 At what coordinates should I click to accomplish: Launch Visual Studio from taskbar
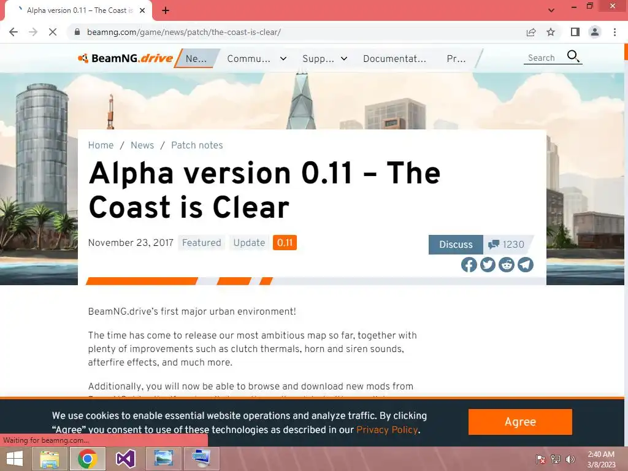pos(125,459)
